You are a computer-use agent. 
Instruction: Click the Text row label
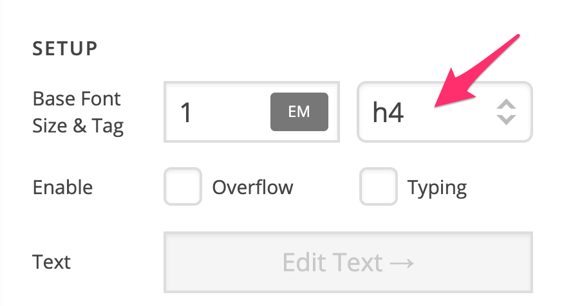pos(52,262)
